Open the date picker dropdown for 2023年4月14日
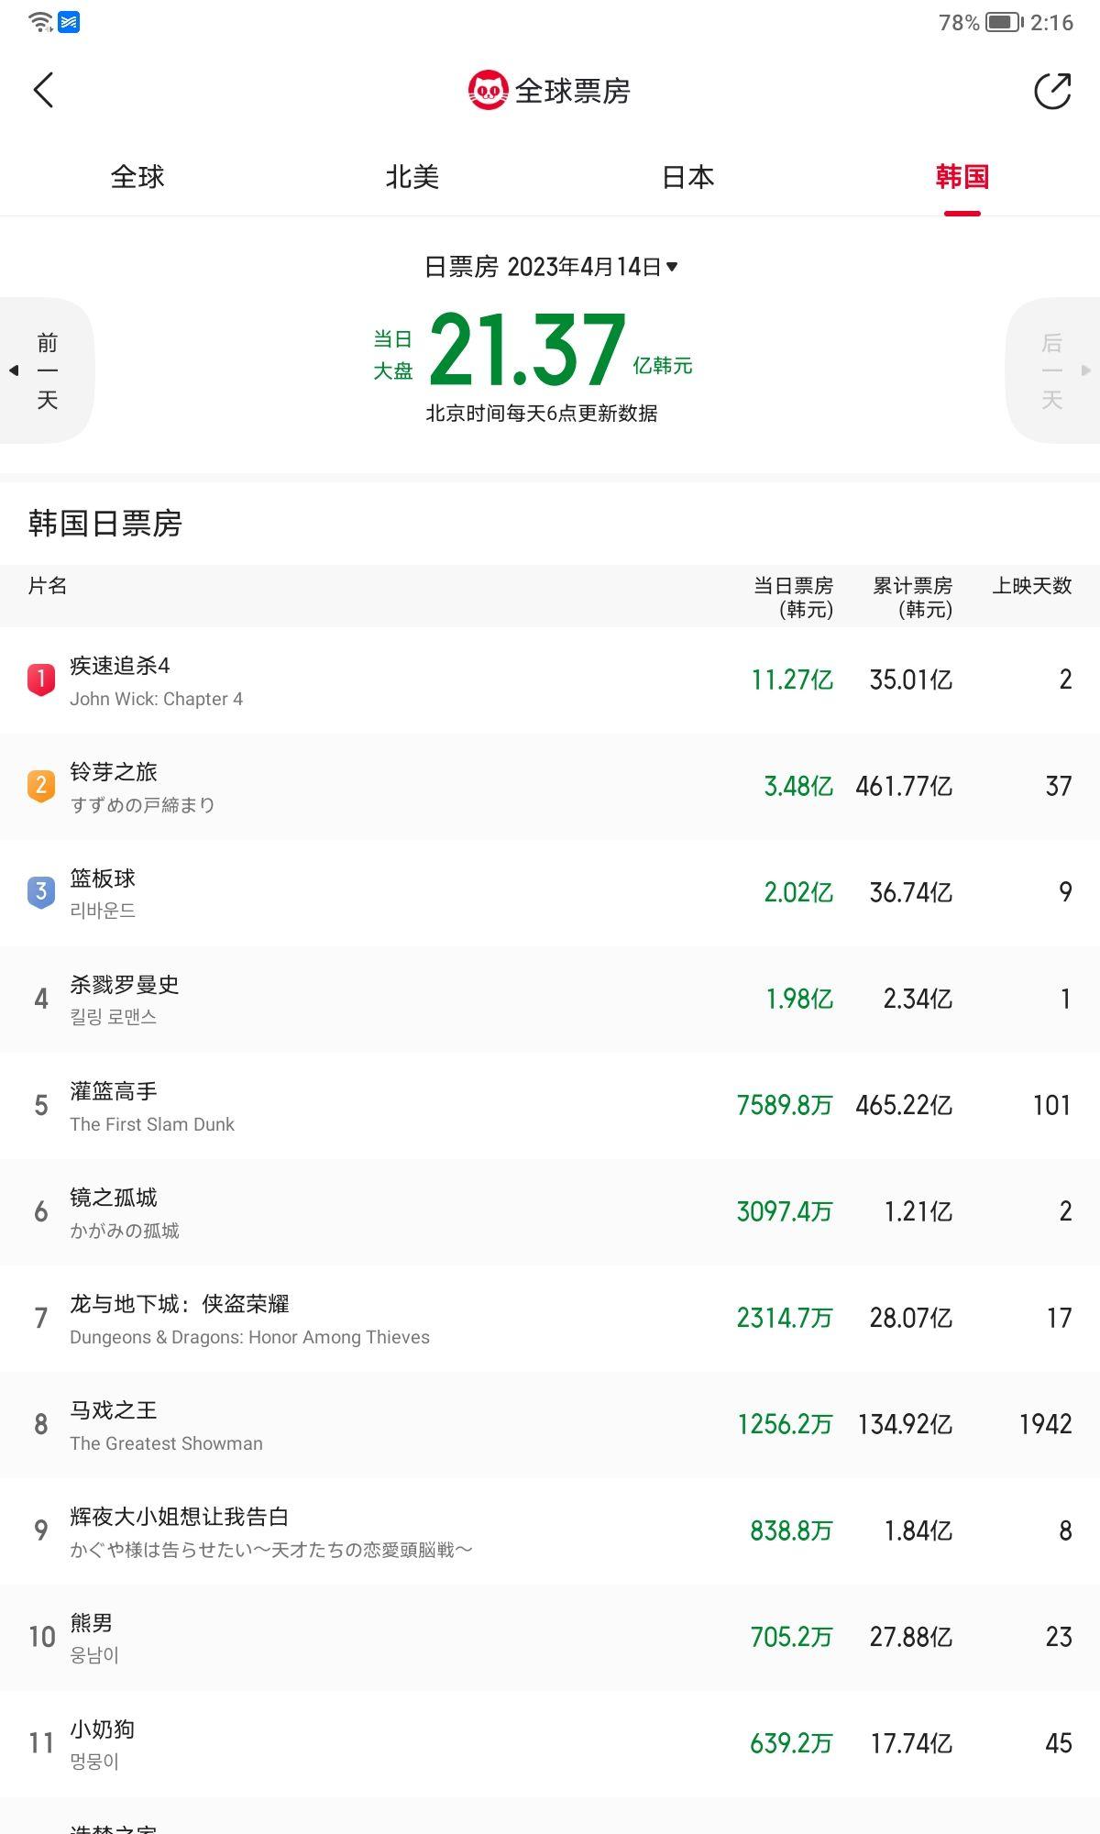Viewport: 1100px width, 1834px height. click(551, 267)
